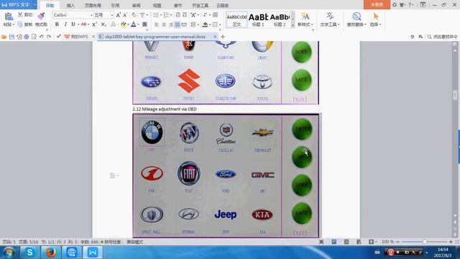Toggle underline U formatting
Screen dimensions: 460x259
click(73, 24)
